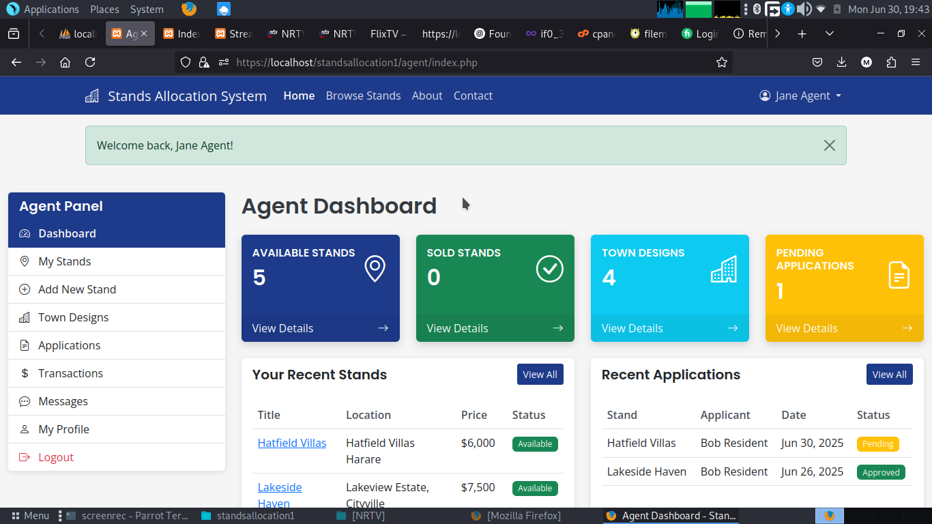Screen dimensions: 932x524
Task: Click the site security shield icon
Action: tap(185, 62)
